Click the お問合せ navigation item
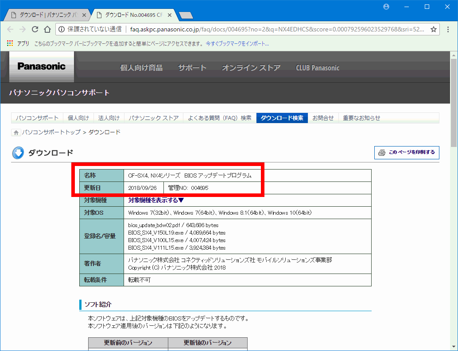The image size is (458, 351). tap(323, 118)
